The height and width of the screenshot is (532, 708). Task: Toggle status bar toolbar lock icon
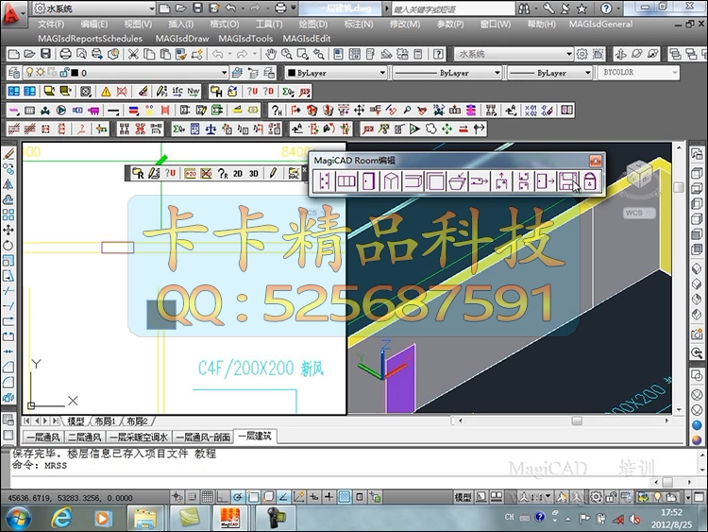pyautogui.click(x=610, y=497)
